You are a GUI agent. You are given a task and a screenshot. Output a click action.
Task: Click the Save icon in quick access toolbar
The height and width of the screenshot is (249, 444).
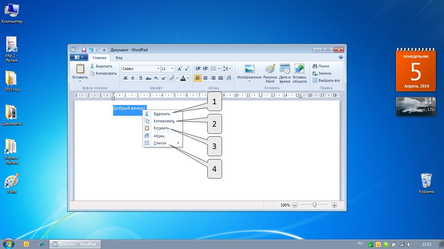[x=84, y=50]
